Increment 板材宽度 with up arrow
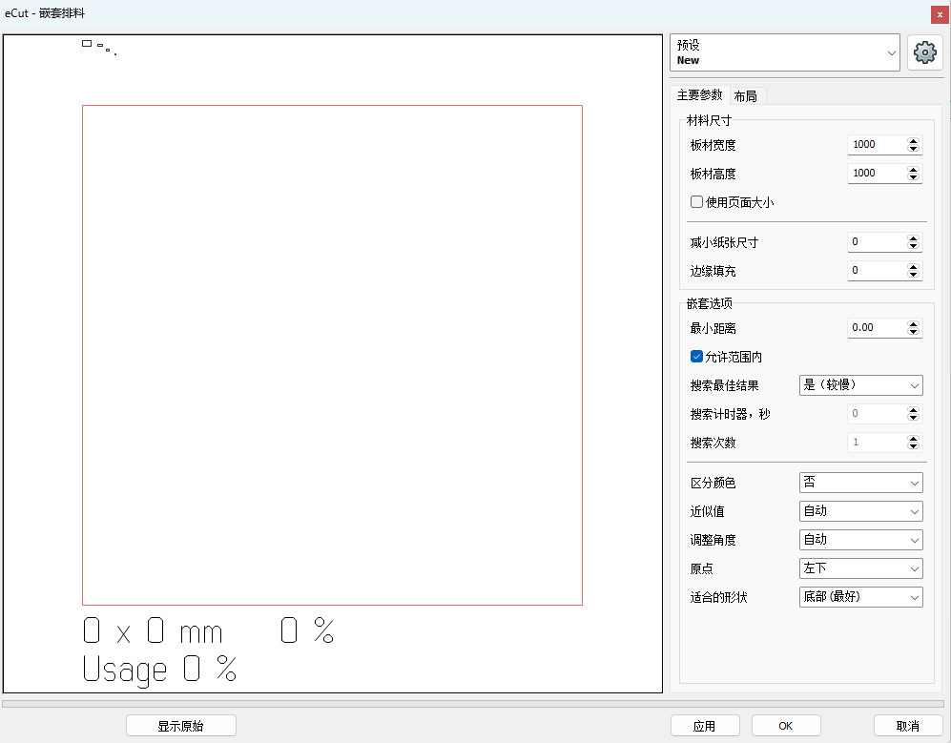The height and width of the screenshot is (743, 951). click(x=915, y=140)
